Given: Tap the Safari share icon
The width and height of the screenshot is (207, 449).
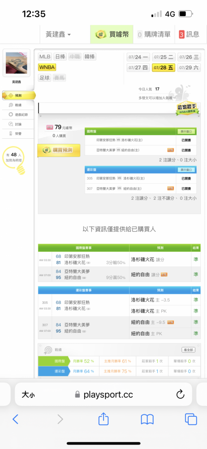Looking at the screenshot, I should (103, 418).
